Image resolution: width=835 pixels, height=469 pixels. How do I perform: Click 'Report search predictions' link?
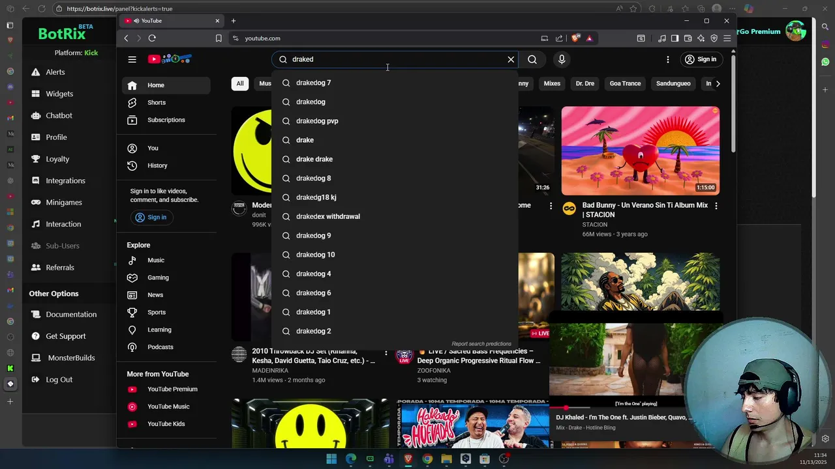481,344
